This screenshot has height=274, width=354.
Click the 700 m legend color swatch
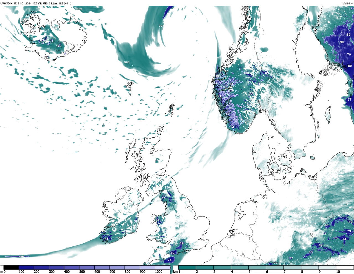(x=117, y=268)
